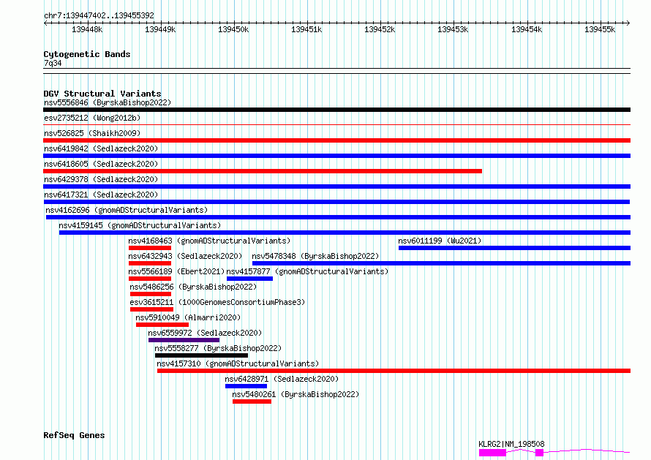Click the blue nsv5478348 variant bar
651x460 pixels.
[x=441, y=263]
